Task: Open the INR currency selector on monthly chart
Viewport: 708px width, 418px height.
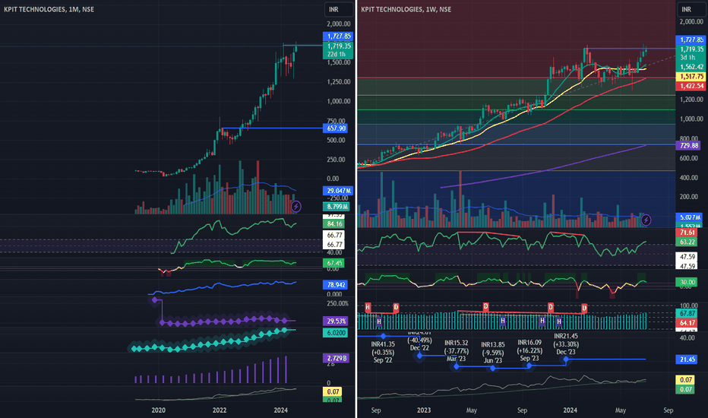Action: click(x=338, y=9)
